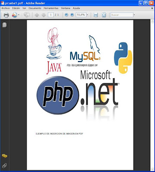Open the Edición menu

[x=16, y=8]
